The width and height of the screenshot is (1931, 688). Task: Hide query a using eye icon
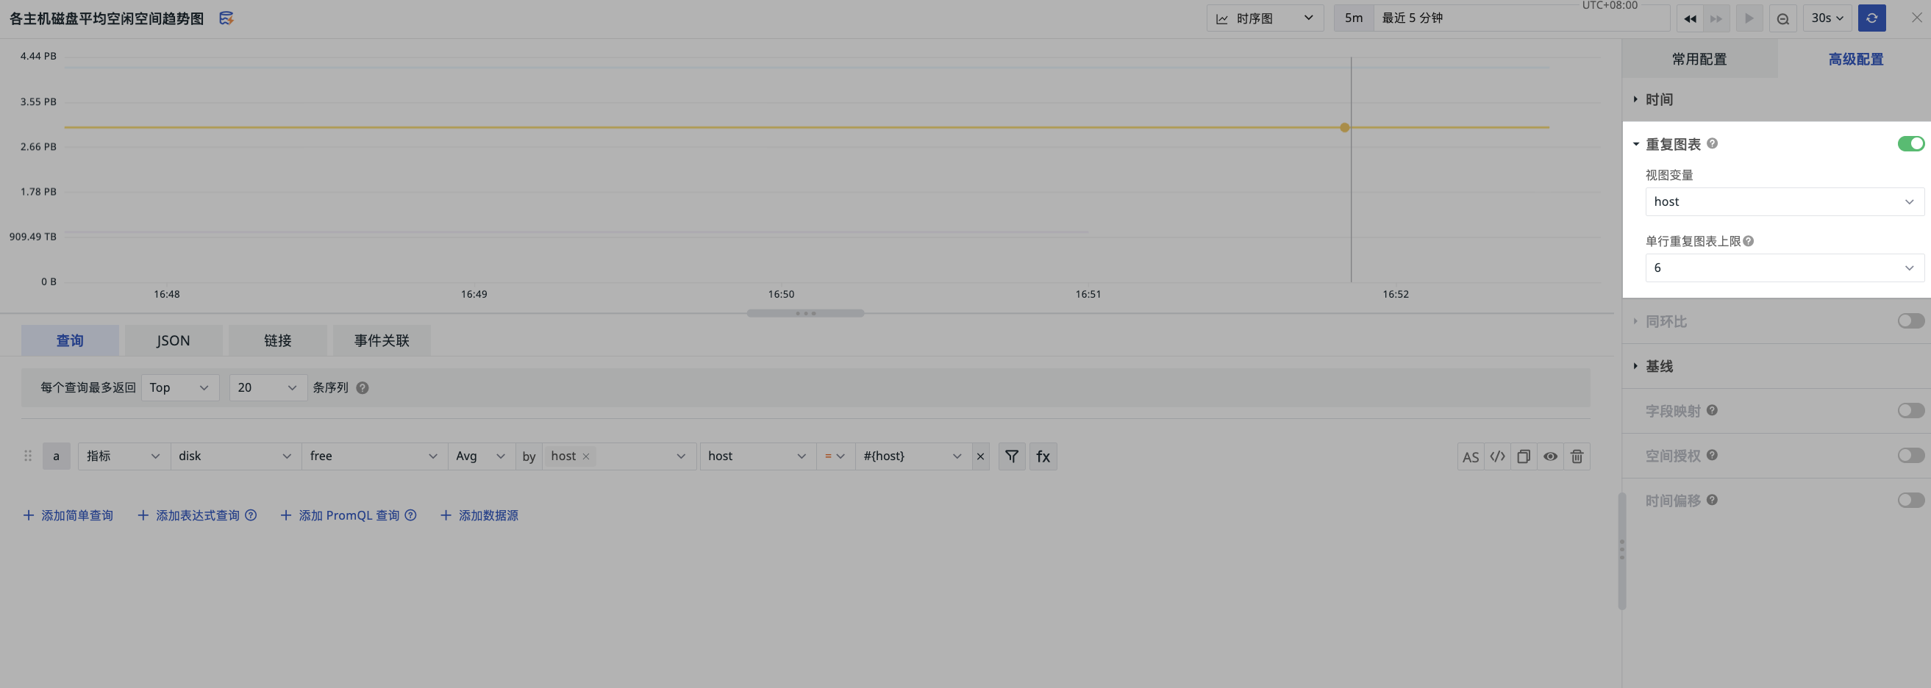click(1550, 456)
